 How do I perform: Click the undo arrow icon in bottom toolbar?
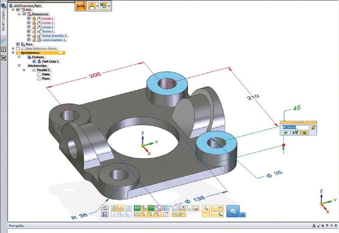point(105,208)
